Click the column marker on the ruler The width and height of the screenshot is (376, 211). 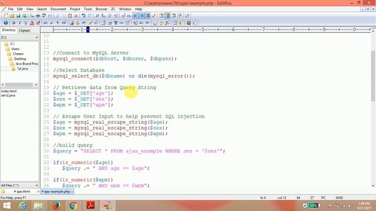[88, 30]
